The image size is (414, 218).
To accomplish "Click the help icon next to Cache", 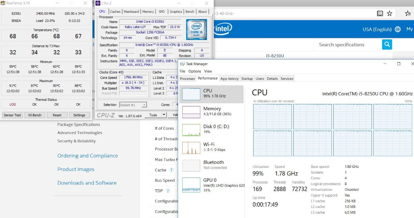I will click(172, 170).
